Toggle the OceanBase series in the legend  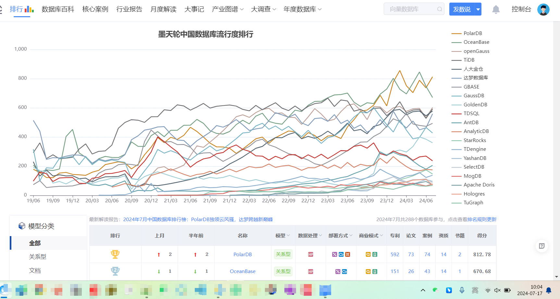(x=470, y=42)
